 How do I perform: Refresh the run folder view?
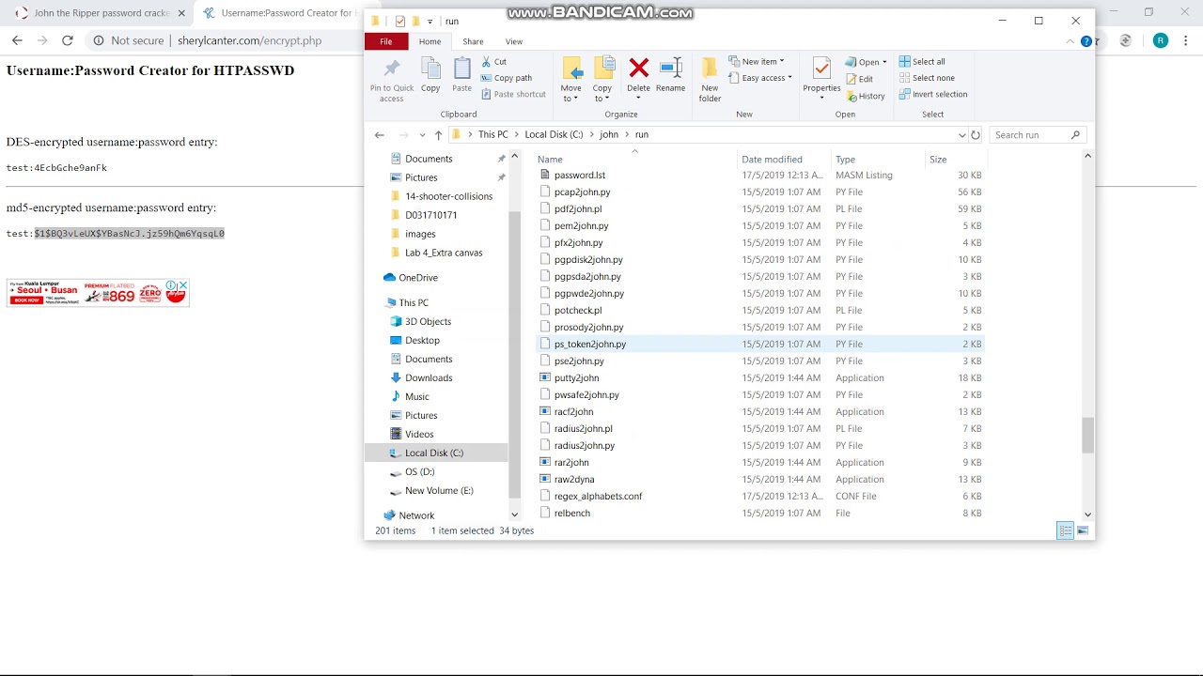976,135
